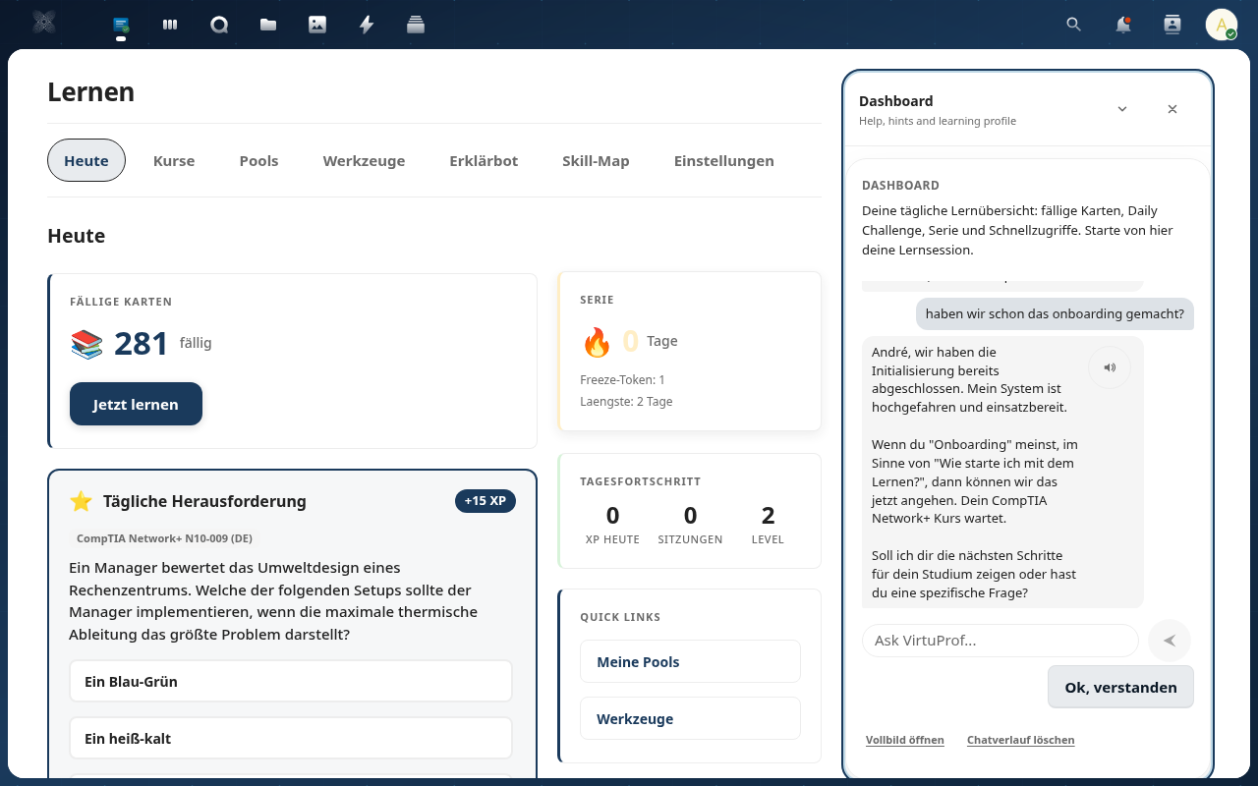Image resolution: width=1258 pixels, height=786 pixels.
Task: Click the lightning bolt app icon
Action: tap(366, 24)
